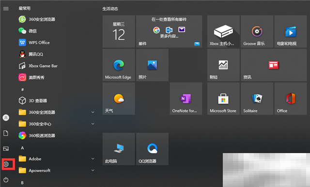This screenshot has height=187, width=310.
Task: Open the Xbox 主机小... tile
Action: coord(223,31)
